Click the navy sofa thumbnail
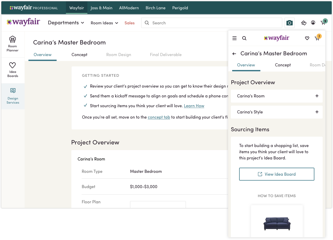333x240 pixels. [x=277, y=224]
